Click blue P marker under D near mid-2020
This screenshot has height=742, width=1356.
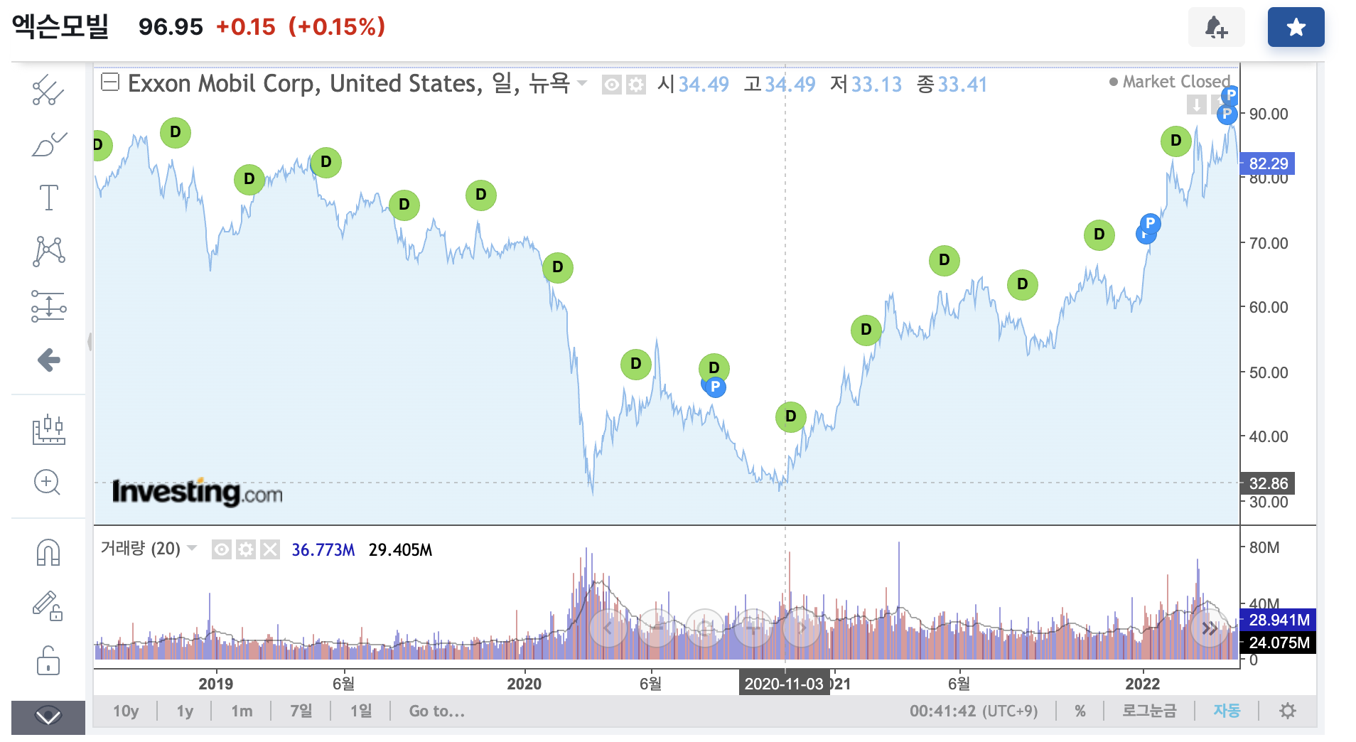(x=715, y=387)
